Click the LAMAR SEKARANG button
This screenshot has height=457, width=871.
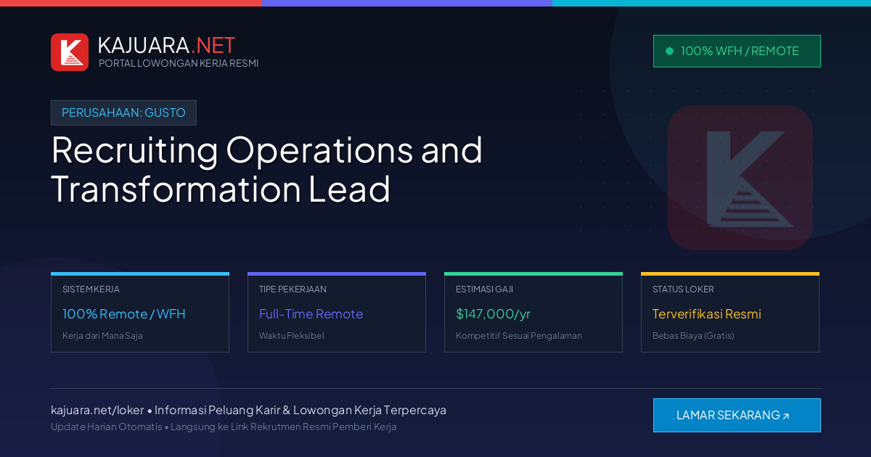coord(737,416)
